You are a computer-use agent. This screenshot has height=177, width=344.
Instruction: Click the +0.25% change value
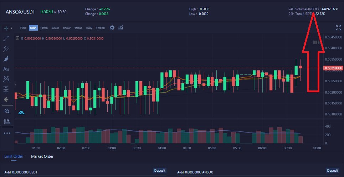[104, 9]
